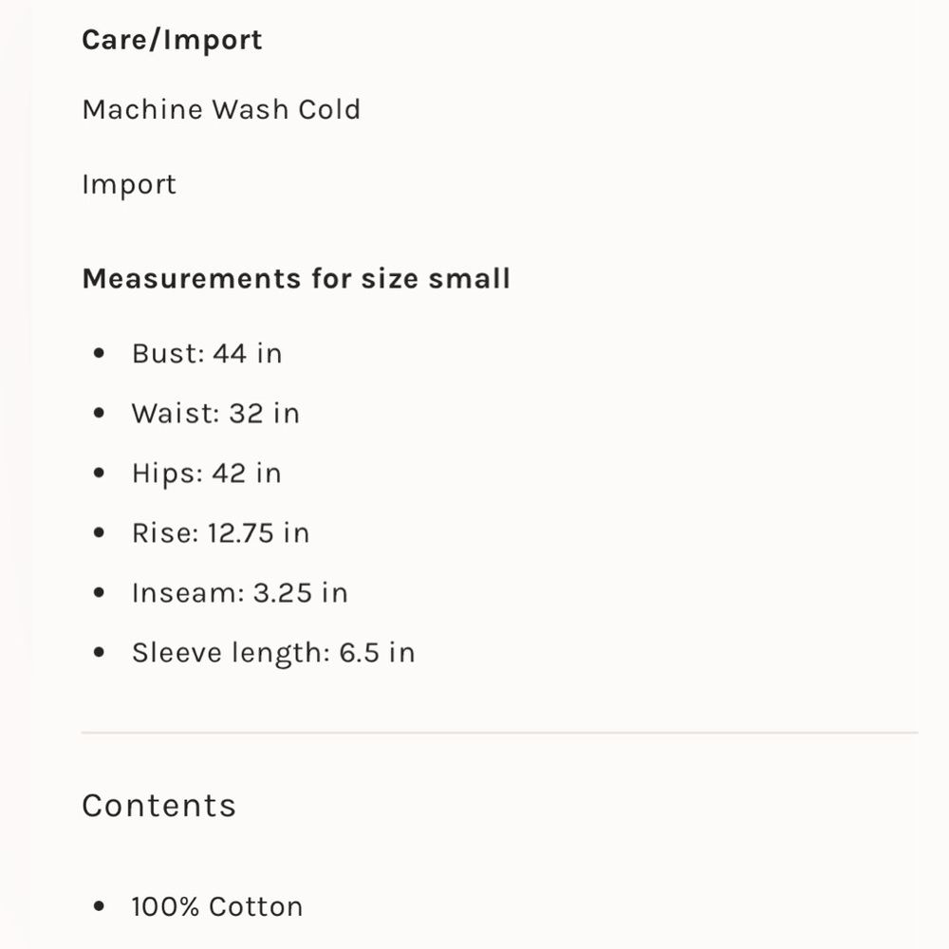949x949 pixels.
Task: Click the bullet before Waist
Action: point(100,413)
